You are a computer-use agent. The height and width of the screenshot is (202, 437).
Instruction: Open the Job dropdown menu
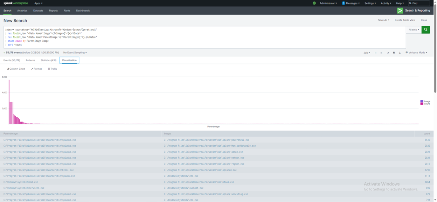point(367,53)
